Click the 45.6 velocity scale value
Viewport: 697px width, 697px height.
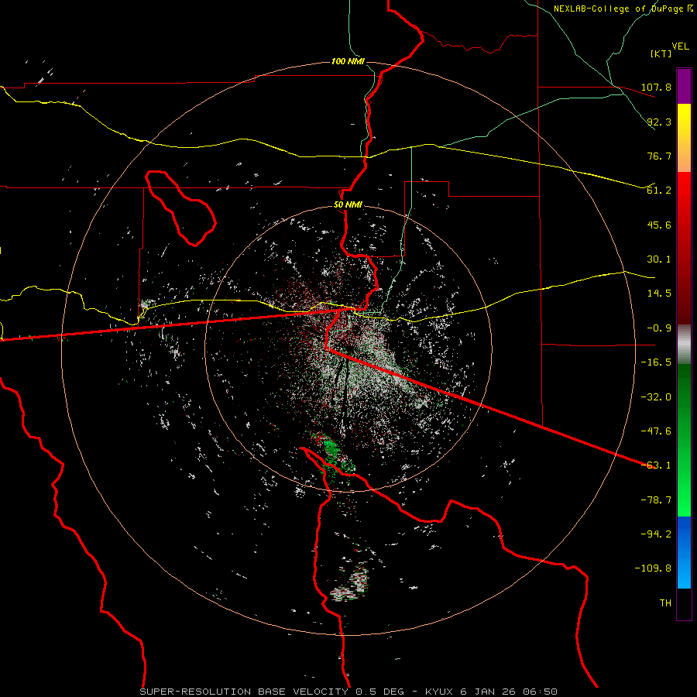pos(659,225)
